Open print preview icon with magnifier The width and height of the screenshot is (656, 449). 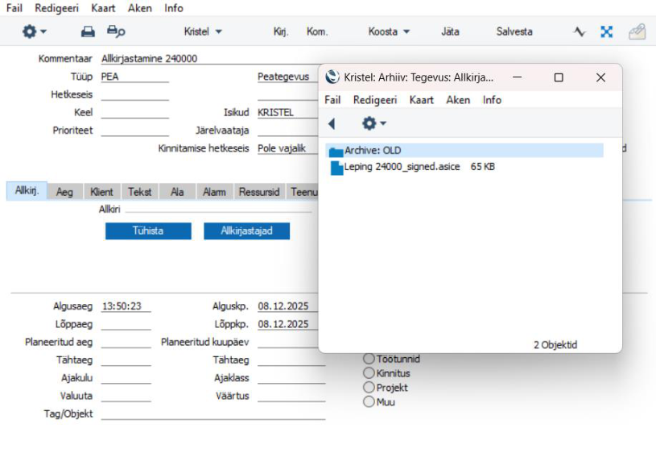point(115,31)
